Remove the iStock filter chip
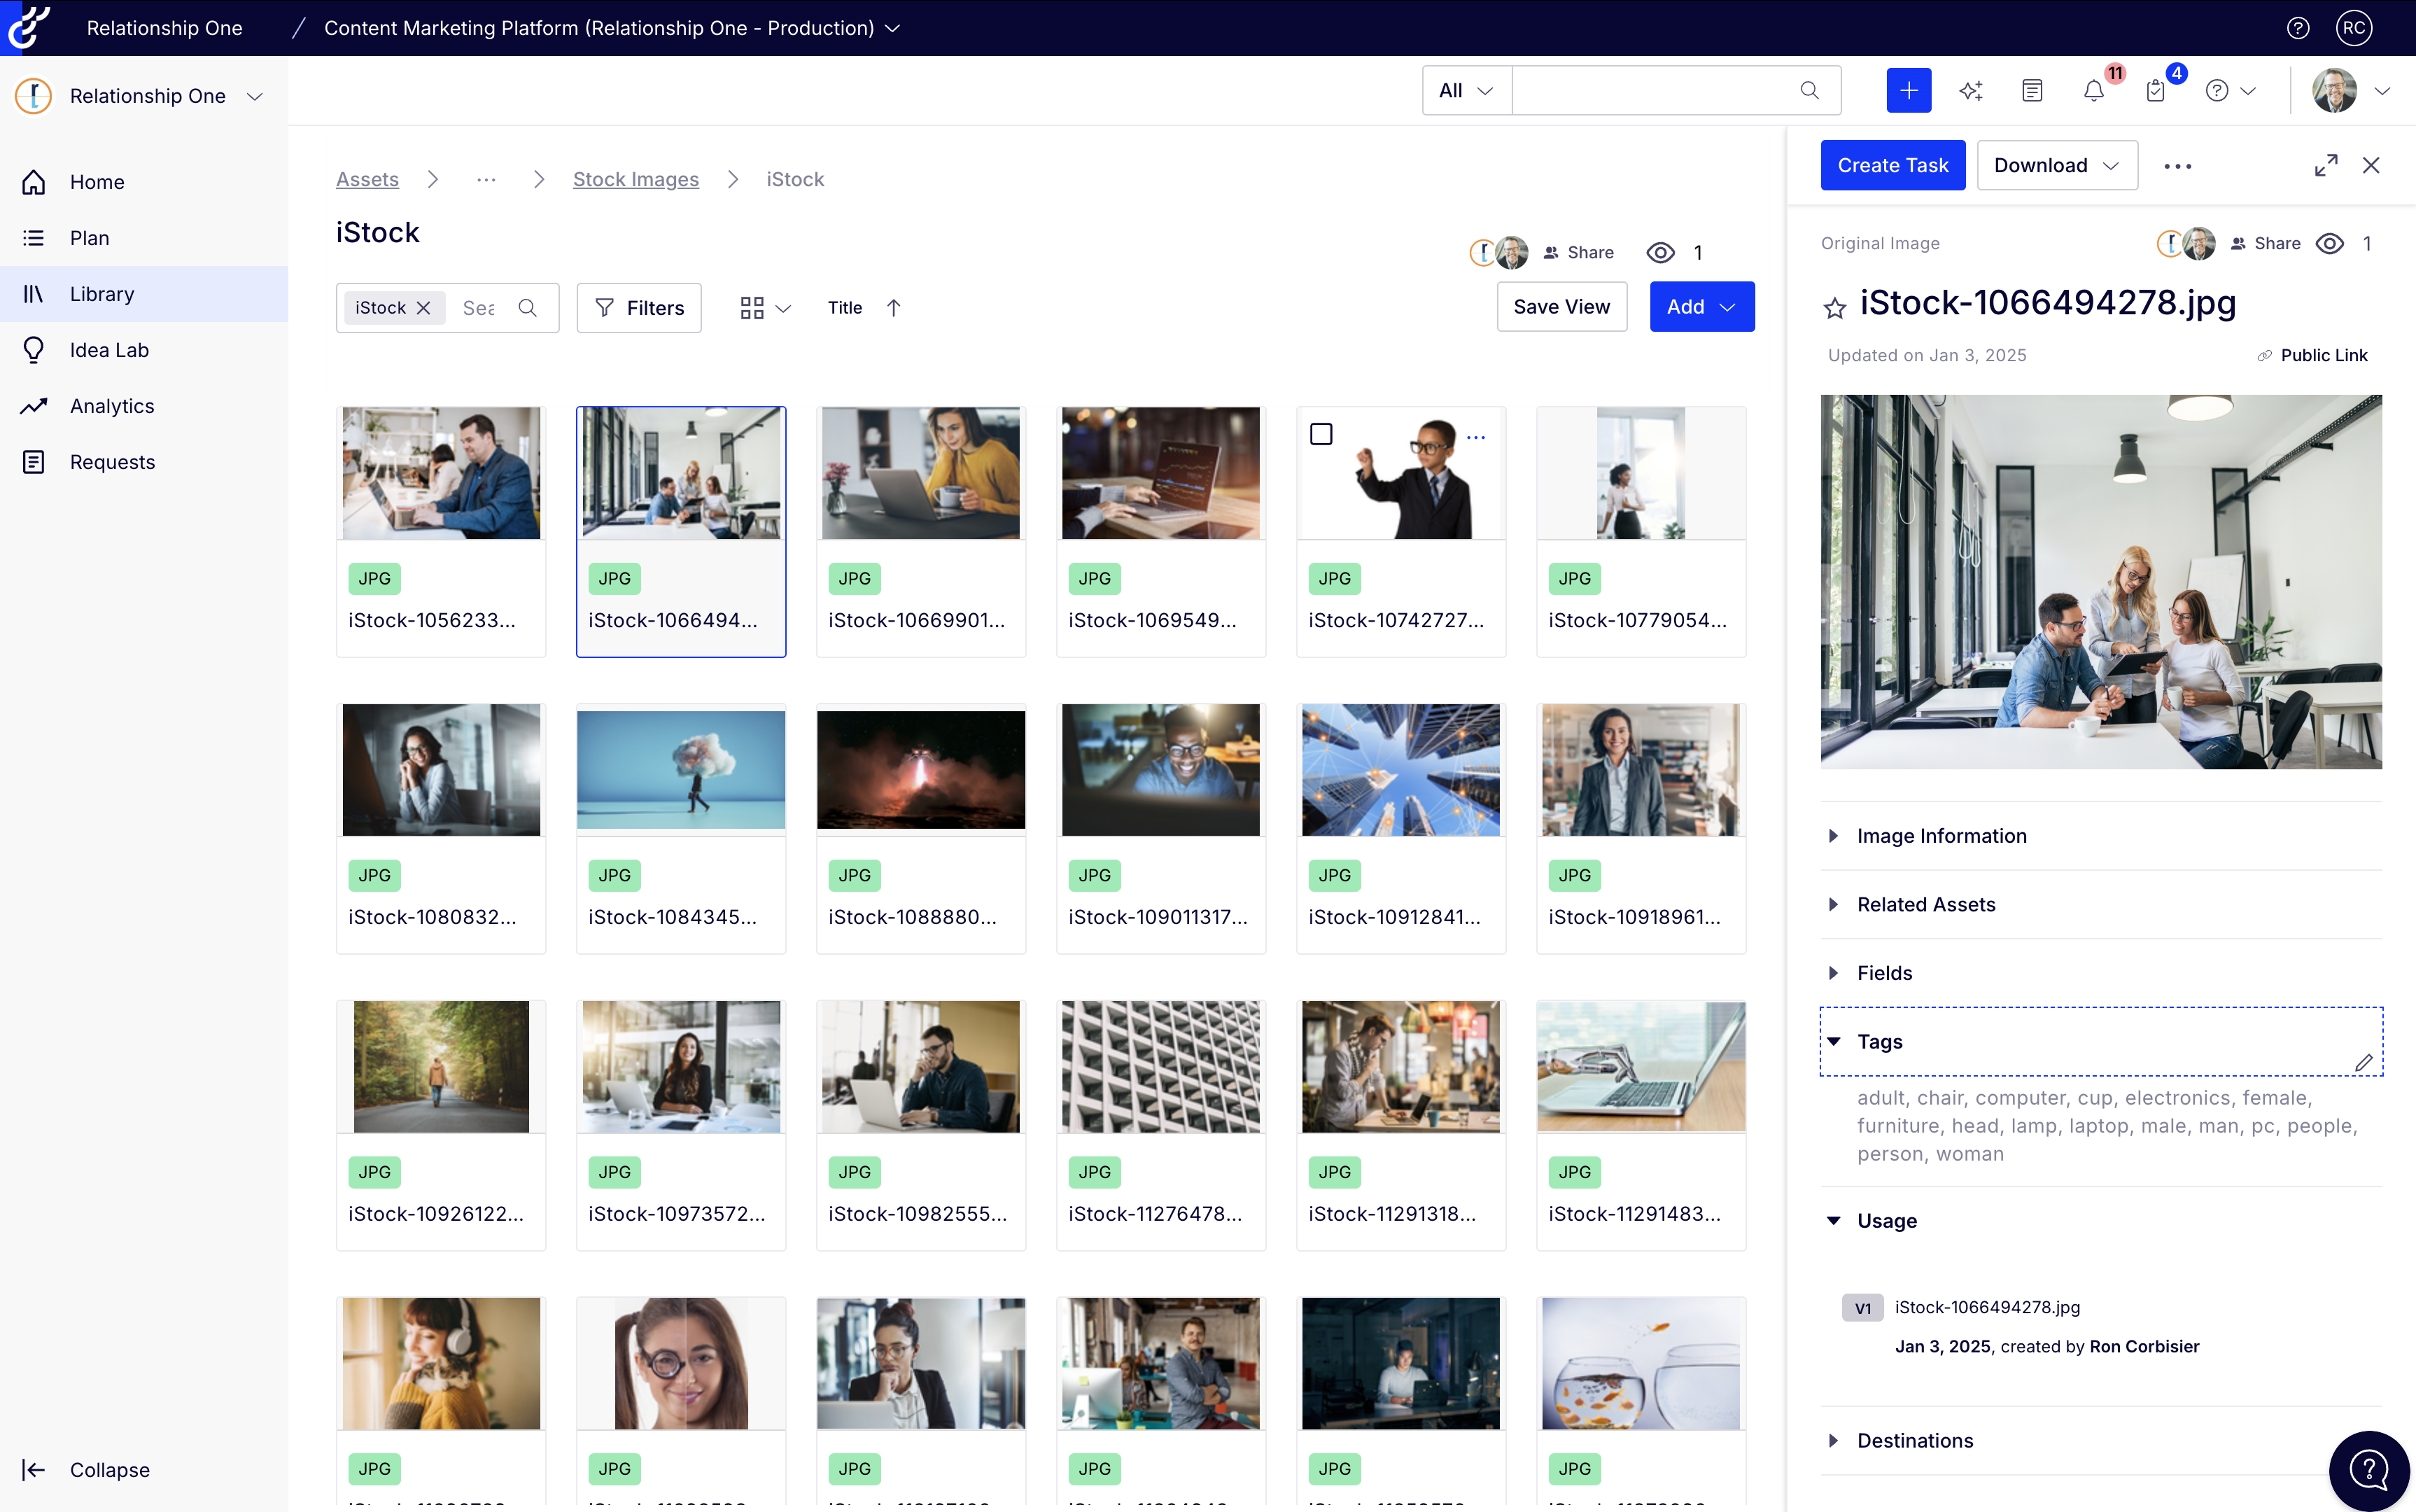2416x1512 pixels. pyautogui.click(x=424, y=308)
